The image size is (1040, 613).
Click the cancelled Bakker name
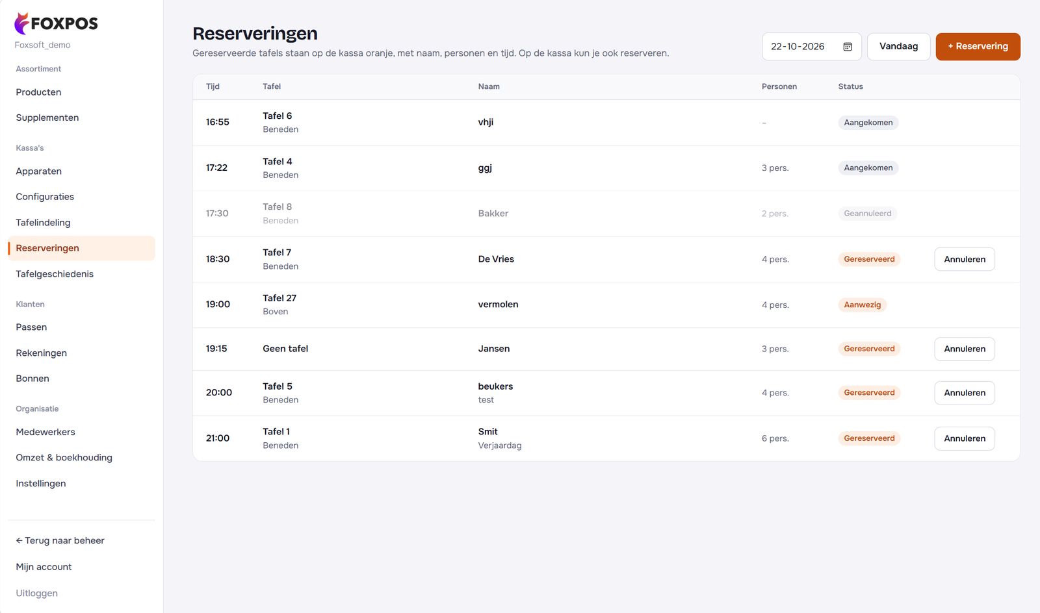click(x=493, y=214)
